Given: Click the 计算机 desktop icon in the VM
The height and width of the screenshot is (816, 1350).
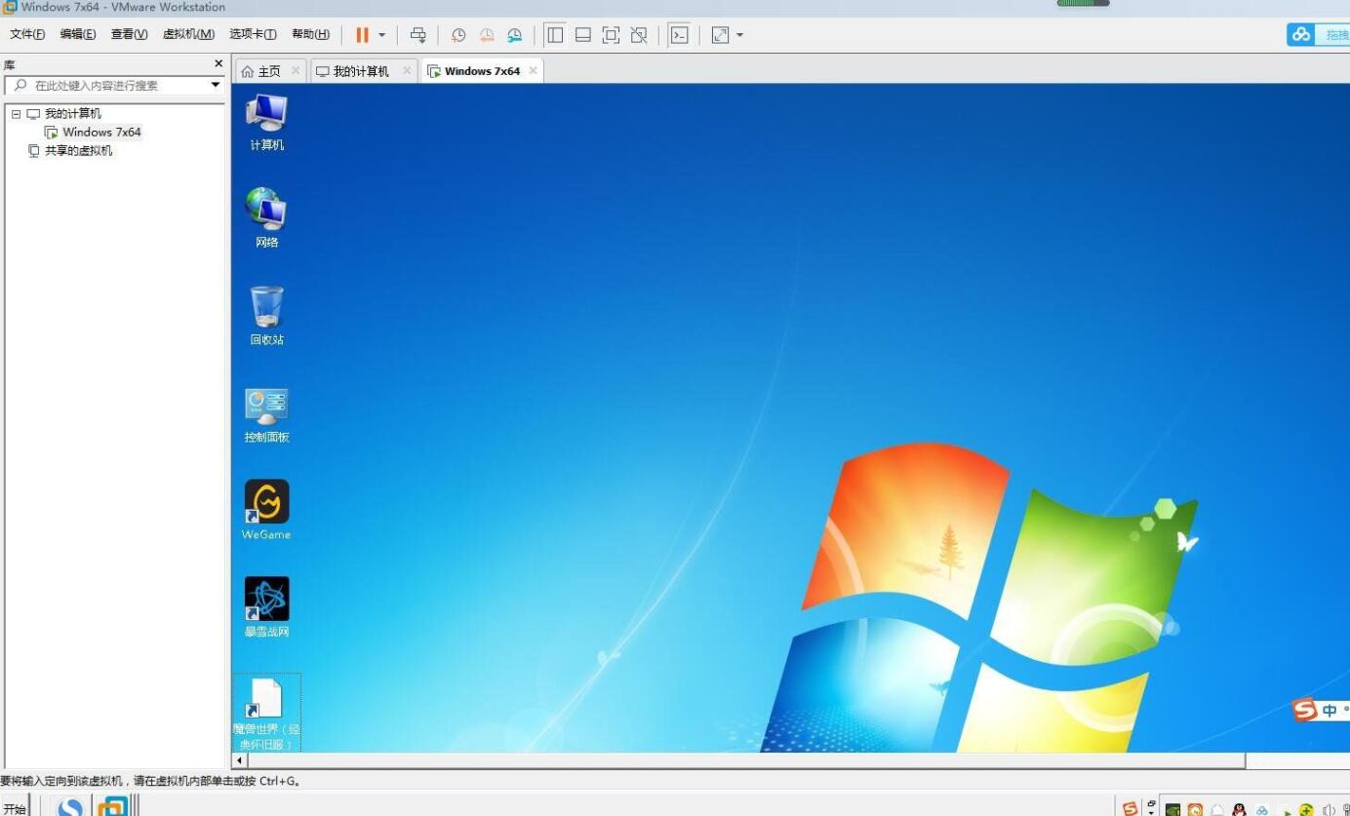Looking at the screenshot, I should pyautogui.click(x=266, y=123).
